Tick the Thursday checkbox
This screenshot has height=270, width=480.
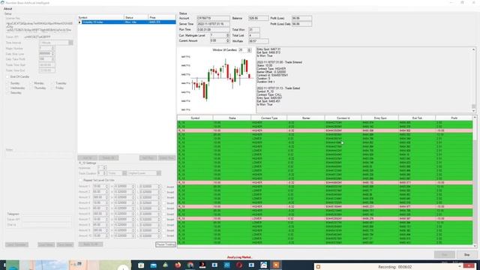point(31,88)
